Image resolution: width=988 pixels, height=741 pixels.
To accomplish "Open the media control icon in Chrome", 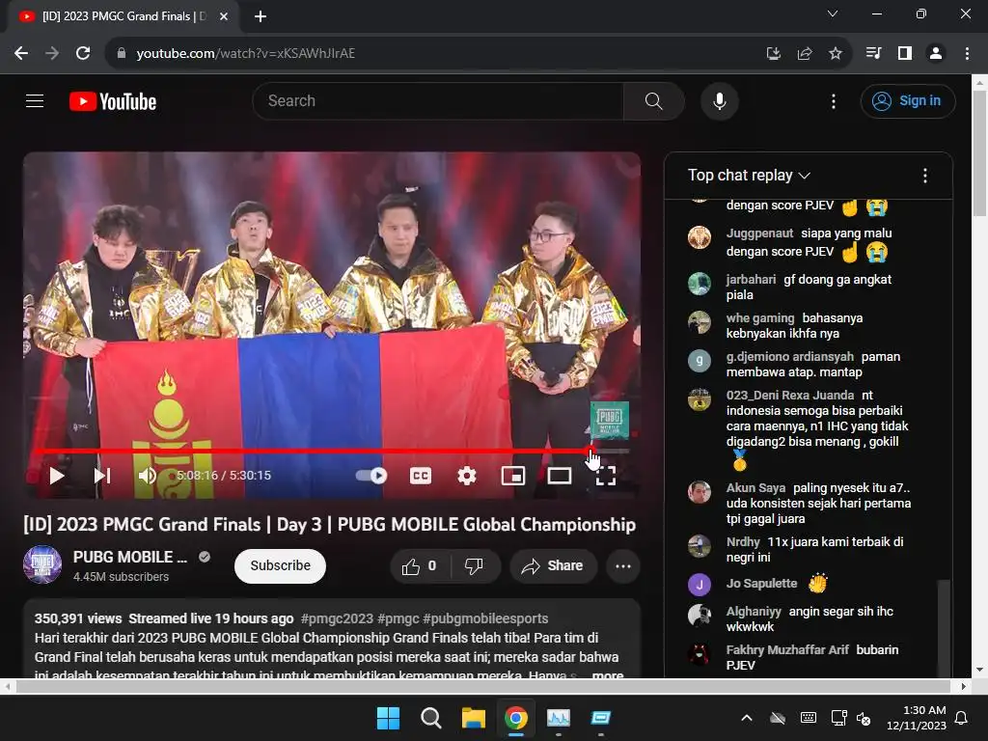I will [873, 54].
